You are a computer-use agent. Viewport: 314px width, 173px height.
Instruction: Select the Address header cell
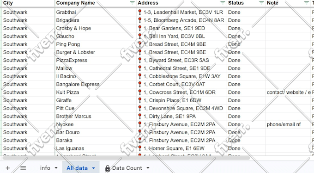pos(181,3)
